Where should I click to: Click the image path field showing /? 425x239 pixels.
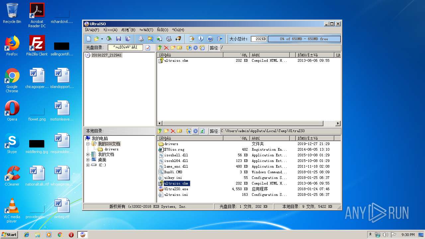click(x=281, y=48)
